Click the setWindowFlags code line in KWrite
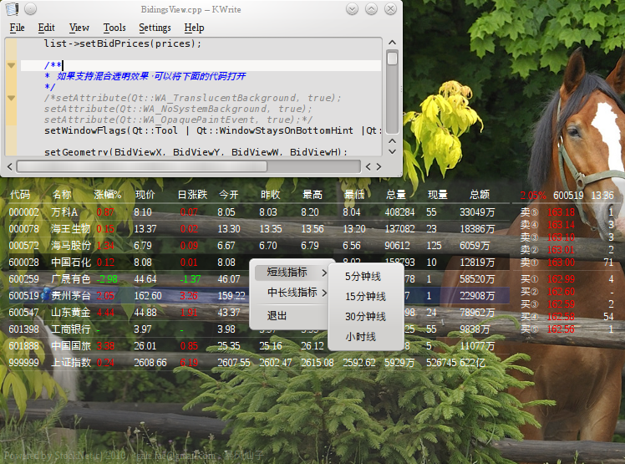The height and width of the screenshot is (464, 625). [213, 130]
